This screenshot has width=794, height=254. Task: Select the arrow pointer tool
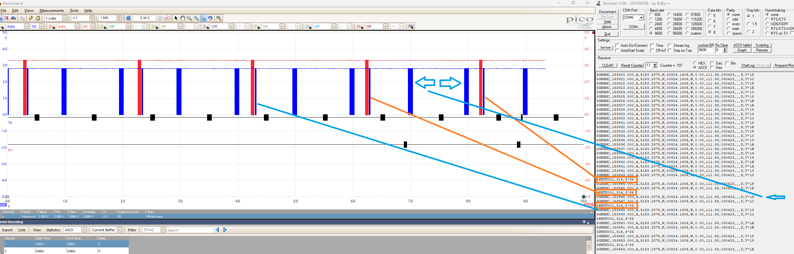(176, 18)
